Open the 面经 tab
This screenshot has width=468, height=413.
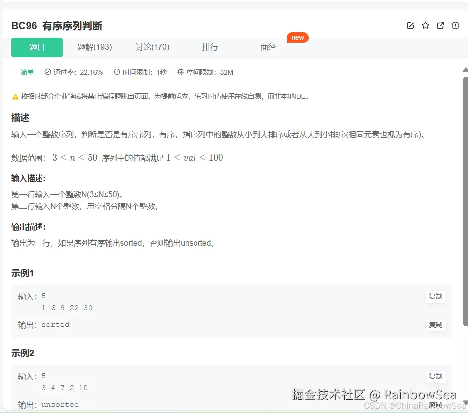(267, 47)
